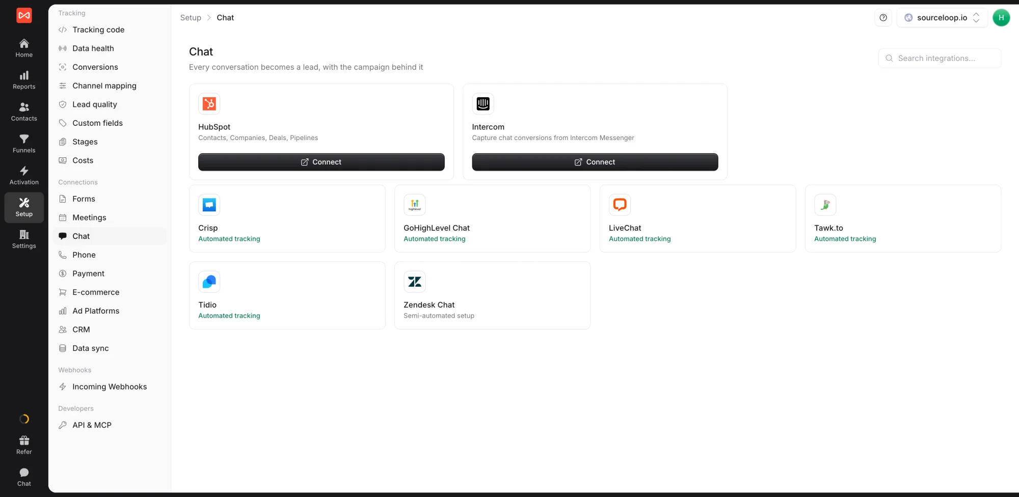Go to Lead quality page
Image resolution: width=1019 pixels, height=497 pixels.
[x=110, y=104]
